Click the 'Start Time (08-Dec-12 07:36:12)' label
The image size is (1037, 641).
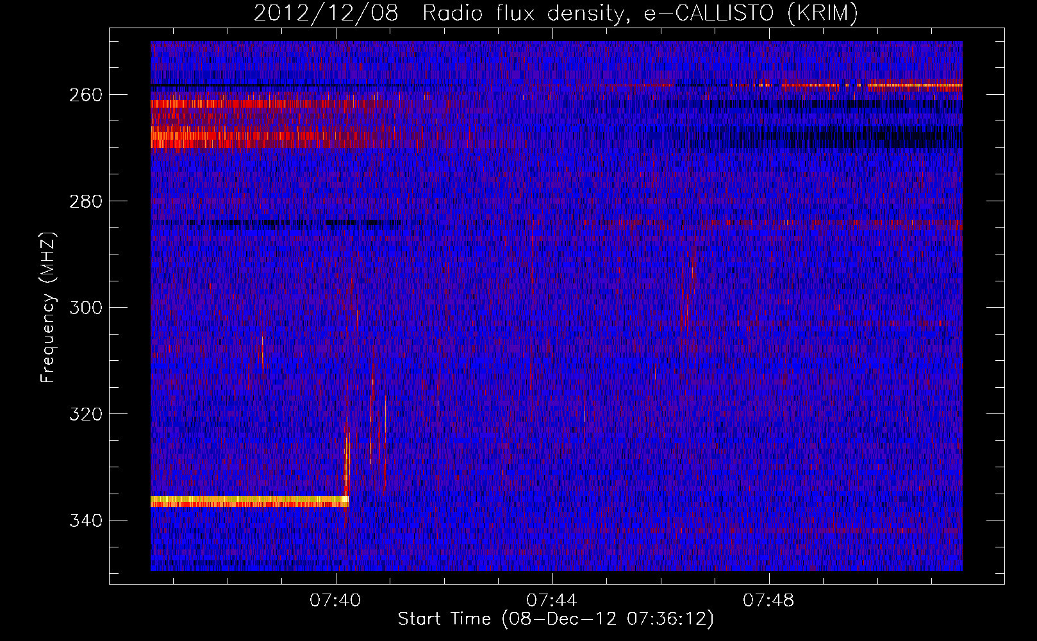coord(556,619)
